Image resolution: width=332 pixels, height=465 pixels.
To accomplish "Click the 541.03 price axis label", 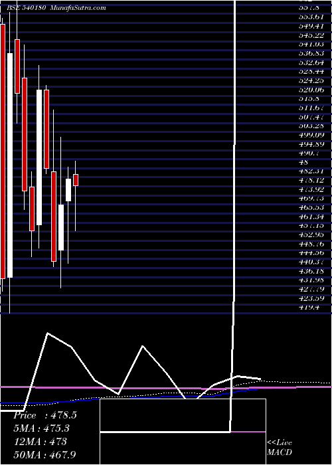I will point(311,44).
